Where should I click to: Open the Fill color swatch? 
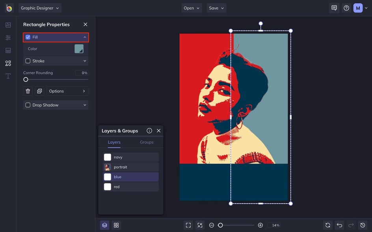click(79, 49)
